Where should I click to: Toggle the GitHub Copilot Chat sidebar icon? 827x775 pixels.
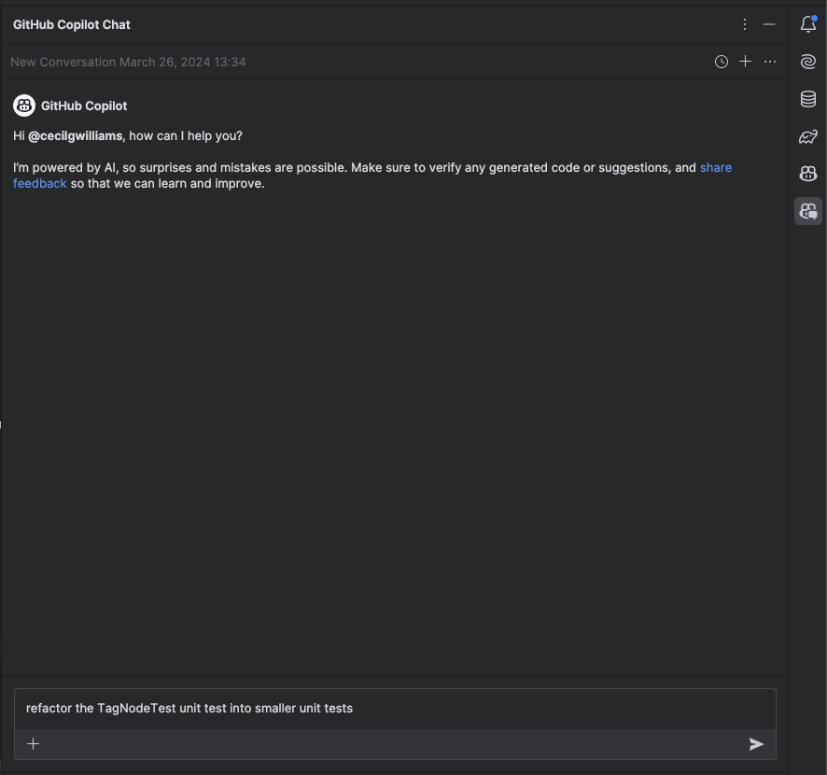pos(808,211)
